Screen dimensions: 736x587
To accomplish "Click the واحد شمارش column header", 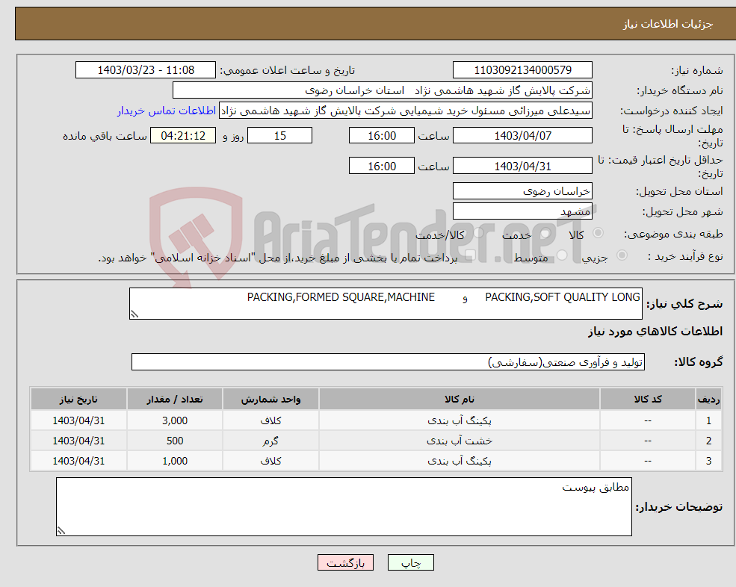I will [x=270, y=399].
